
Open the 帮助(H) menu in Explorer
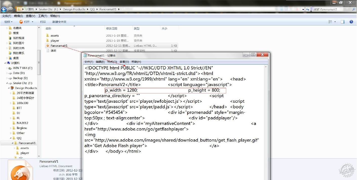55,16
